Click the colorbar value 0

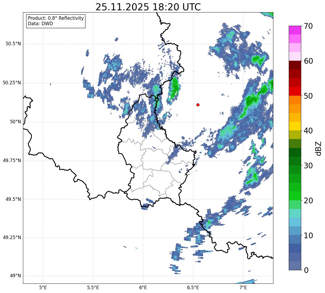[x=306, y=270]
